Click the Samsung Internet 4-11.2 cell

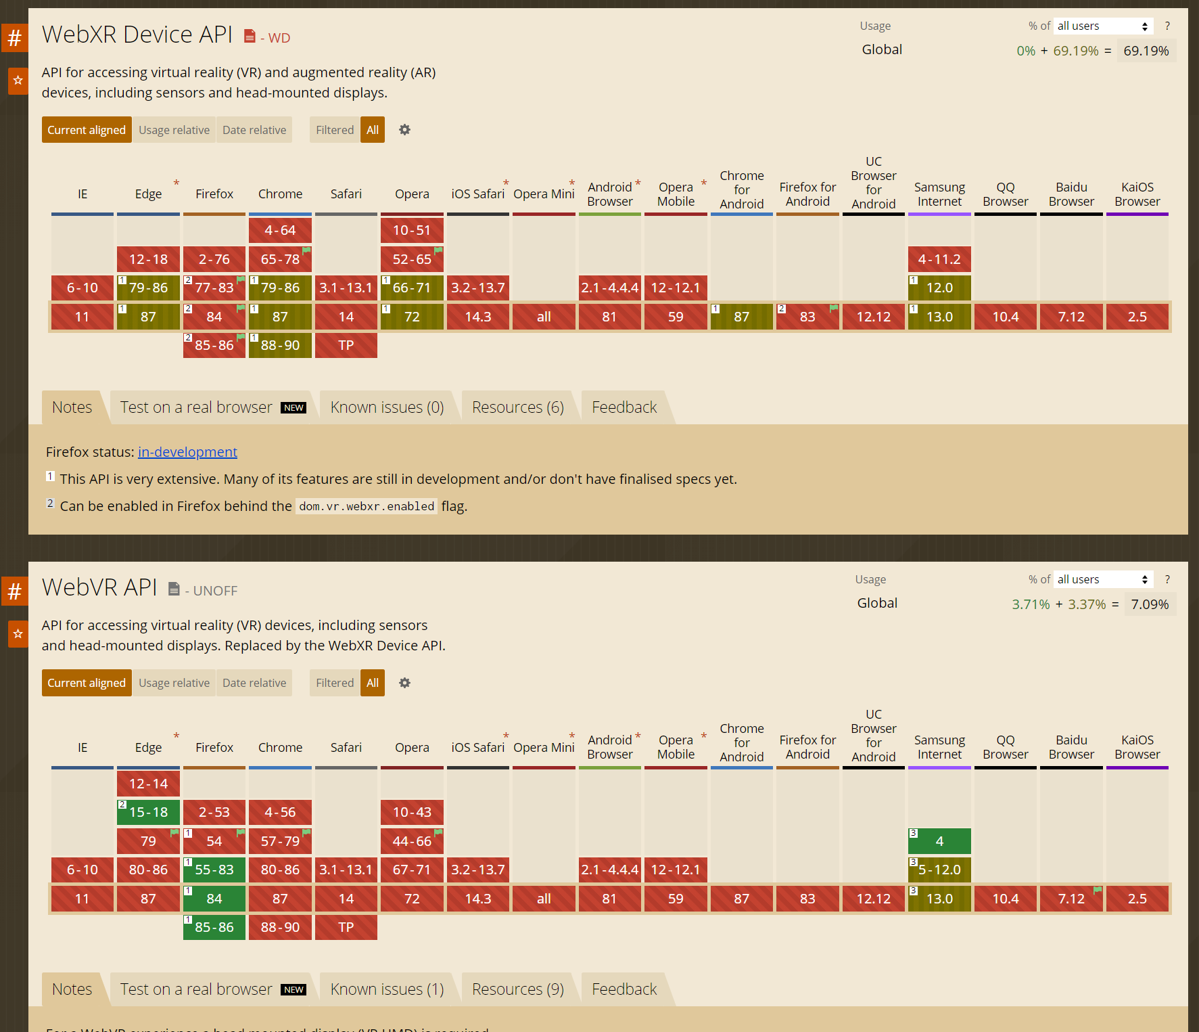939,259
